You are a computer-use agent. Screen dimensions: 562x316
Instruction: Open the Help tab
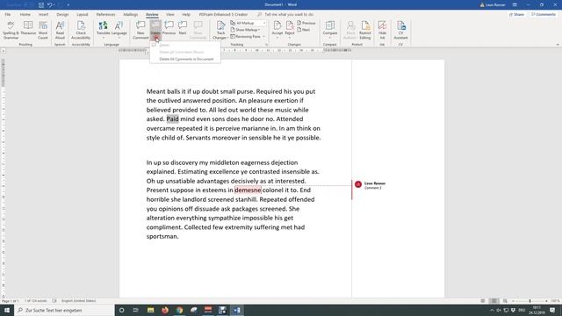(x=186, y=14)
